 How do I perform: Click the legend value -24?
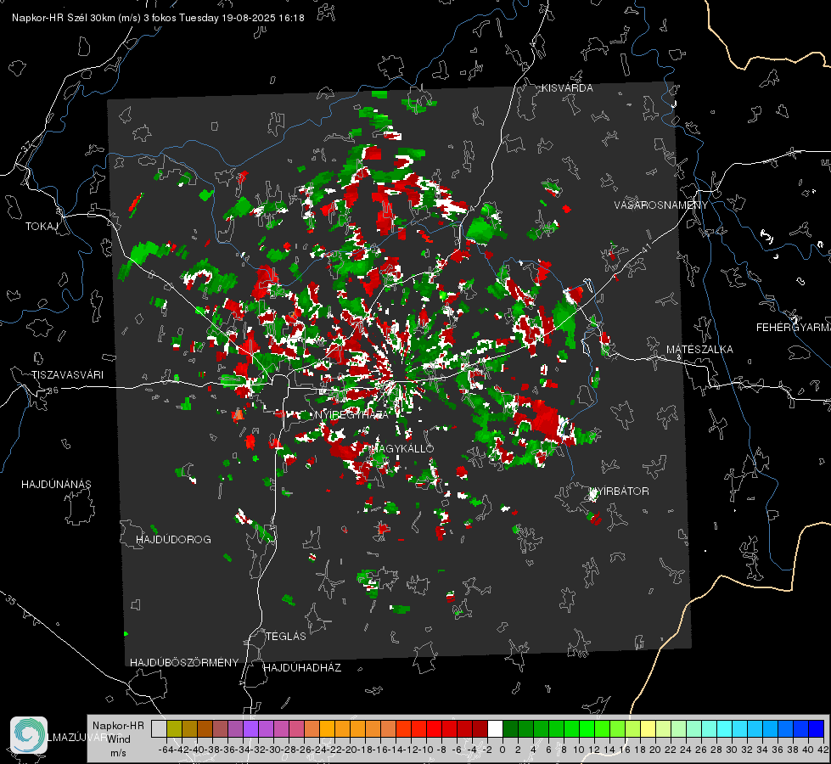point(319,750)
